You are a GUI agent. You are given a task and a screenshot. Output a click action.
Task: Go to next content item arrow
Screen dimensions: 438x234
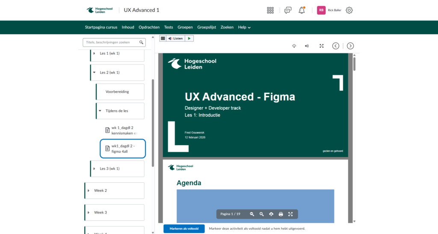[x=350, y=46]
